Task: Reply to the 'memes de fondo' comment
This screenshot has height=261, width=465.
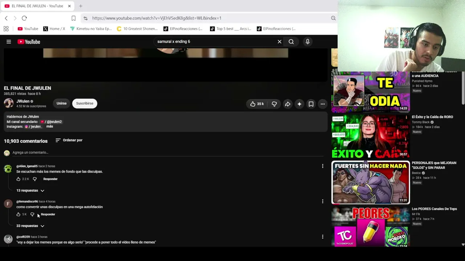Action: 50,179
